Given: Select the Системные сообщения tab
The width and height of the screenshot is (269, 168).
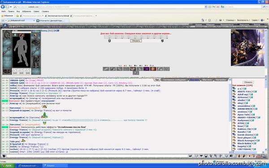Looking at the screenshot, I should (x=174, y=80).
